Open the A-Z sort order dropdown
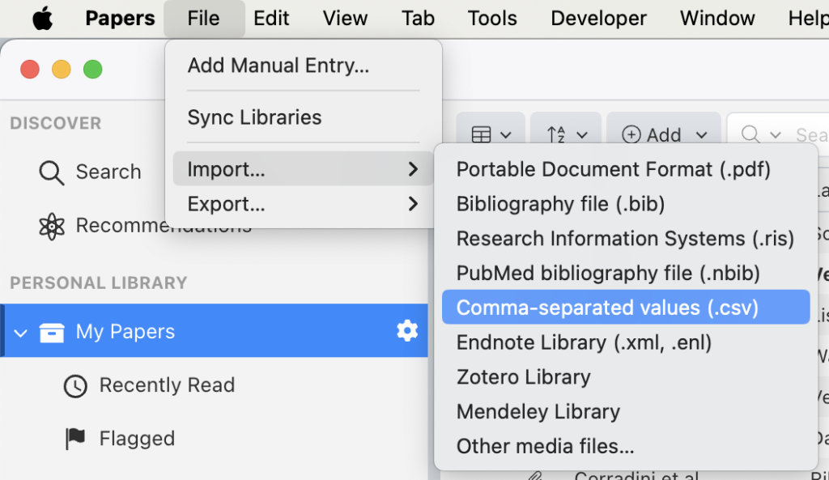This screenshot has height=480, width=829. 565,135
